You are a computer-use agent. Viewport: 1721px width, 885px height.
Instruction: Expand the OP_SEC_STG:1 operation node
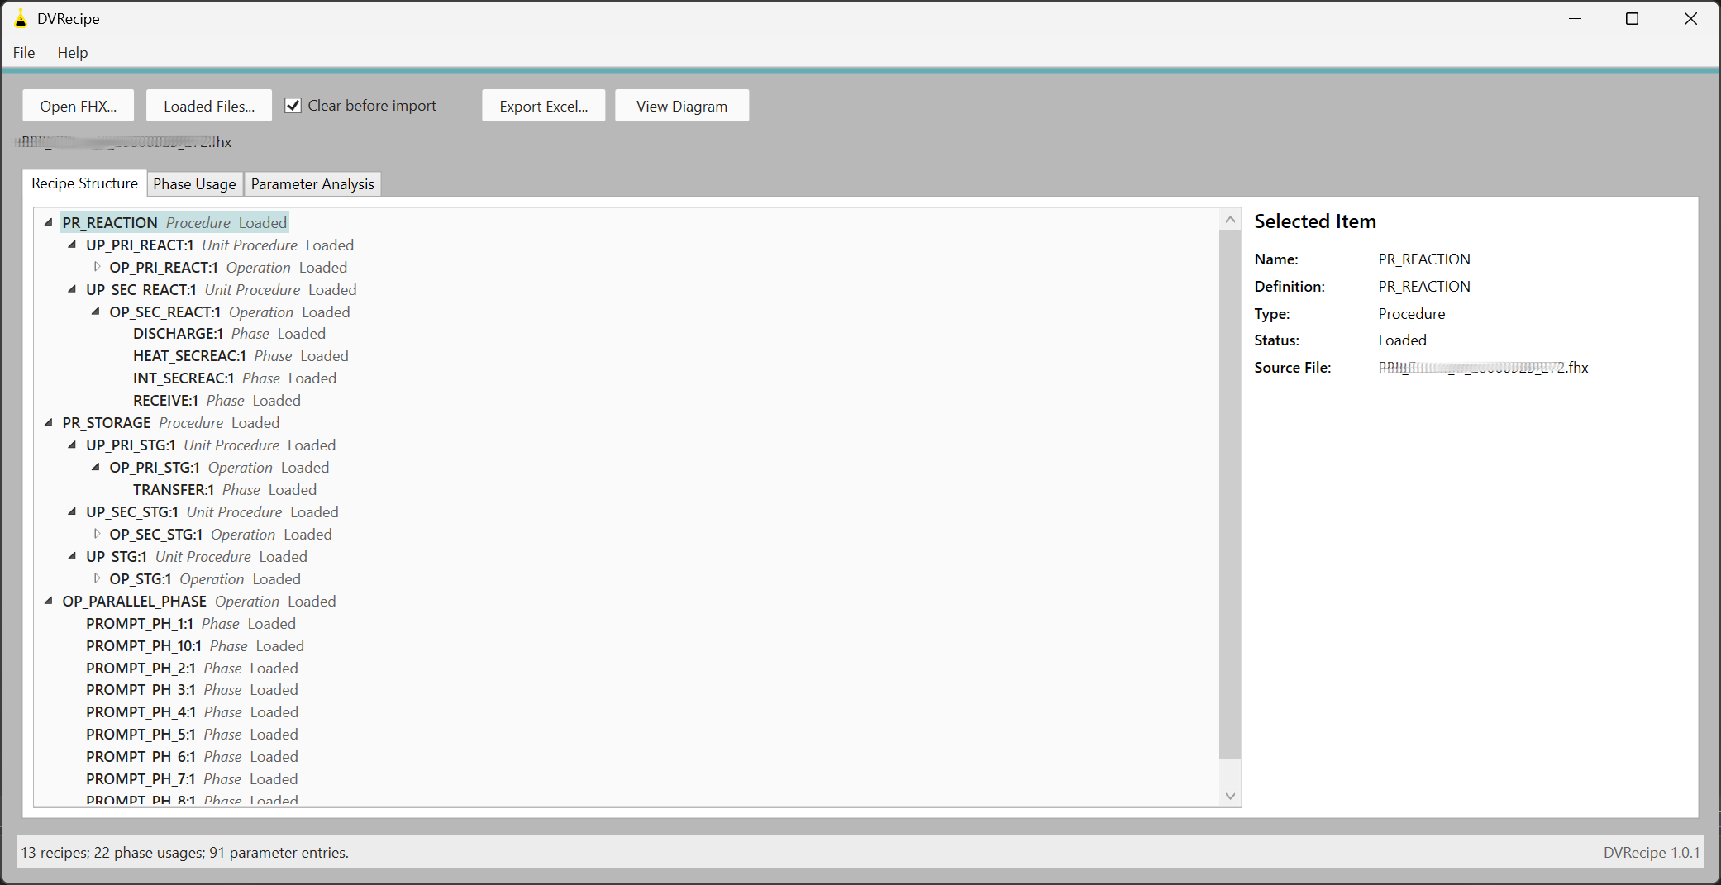click(x=97, y=534)
